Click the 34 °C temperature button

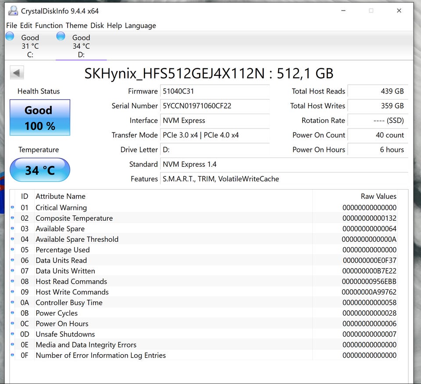point(40,170)
